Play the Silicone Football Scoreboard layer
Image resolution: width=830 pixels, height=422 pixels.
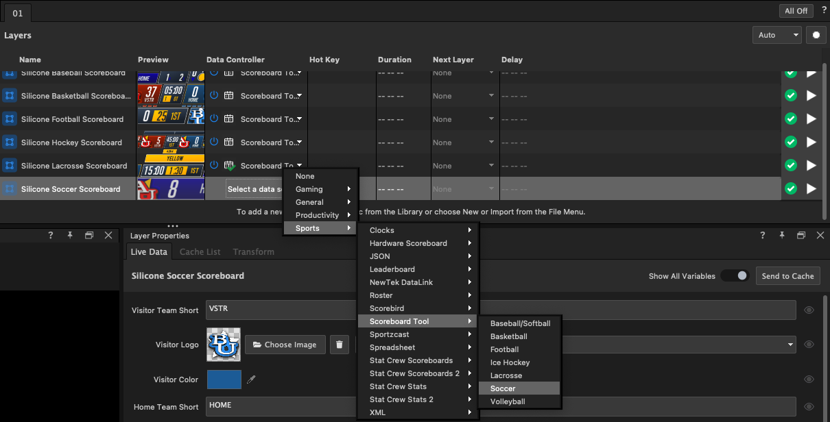click(x=811, y=119)
